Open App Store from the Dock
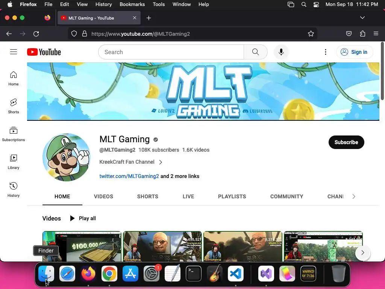 coord(130,274)
